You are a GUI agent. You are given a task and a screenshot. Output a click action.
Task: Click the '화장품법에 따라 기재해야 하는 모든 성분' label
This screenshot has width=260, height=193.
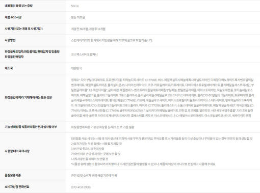(28, 98)
